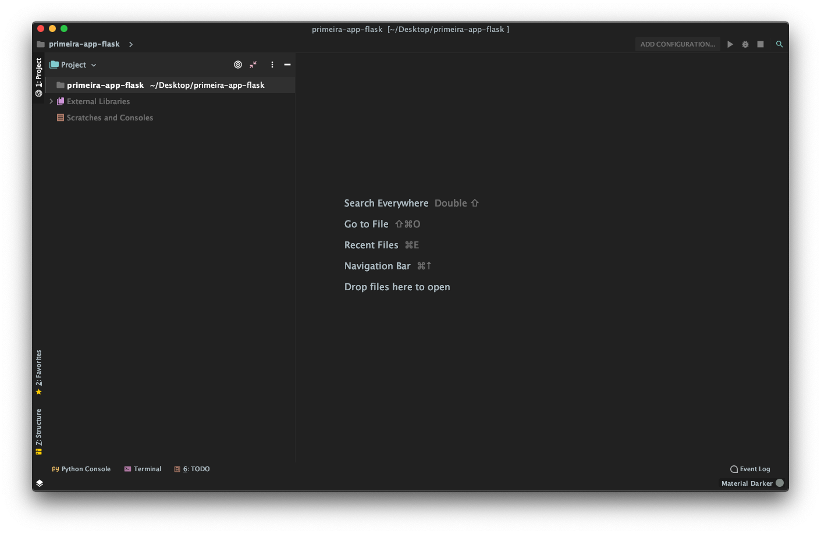The width and height of the screenshot is (821, 534).
Task: Select External Libraries tree item
Action: (98, 101)
